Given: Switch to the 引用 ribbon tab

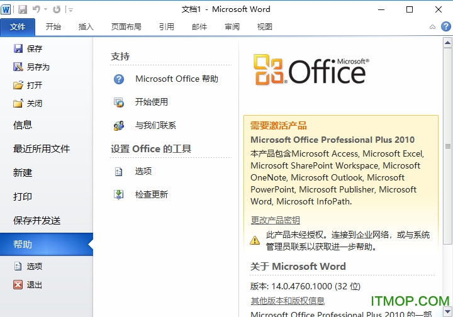Looking at the screenshot, I should pos(166,27).
